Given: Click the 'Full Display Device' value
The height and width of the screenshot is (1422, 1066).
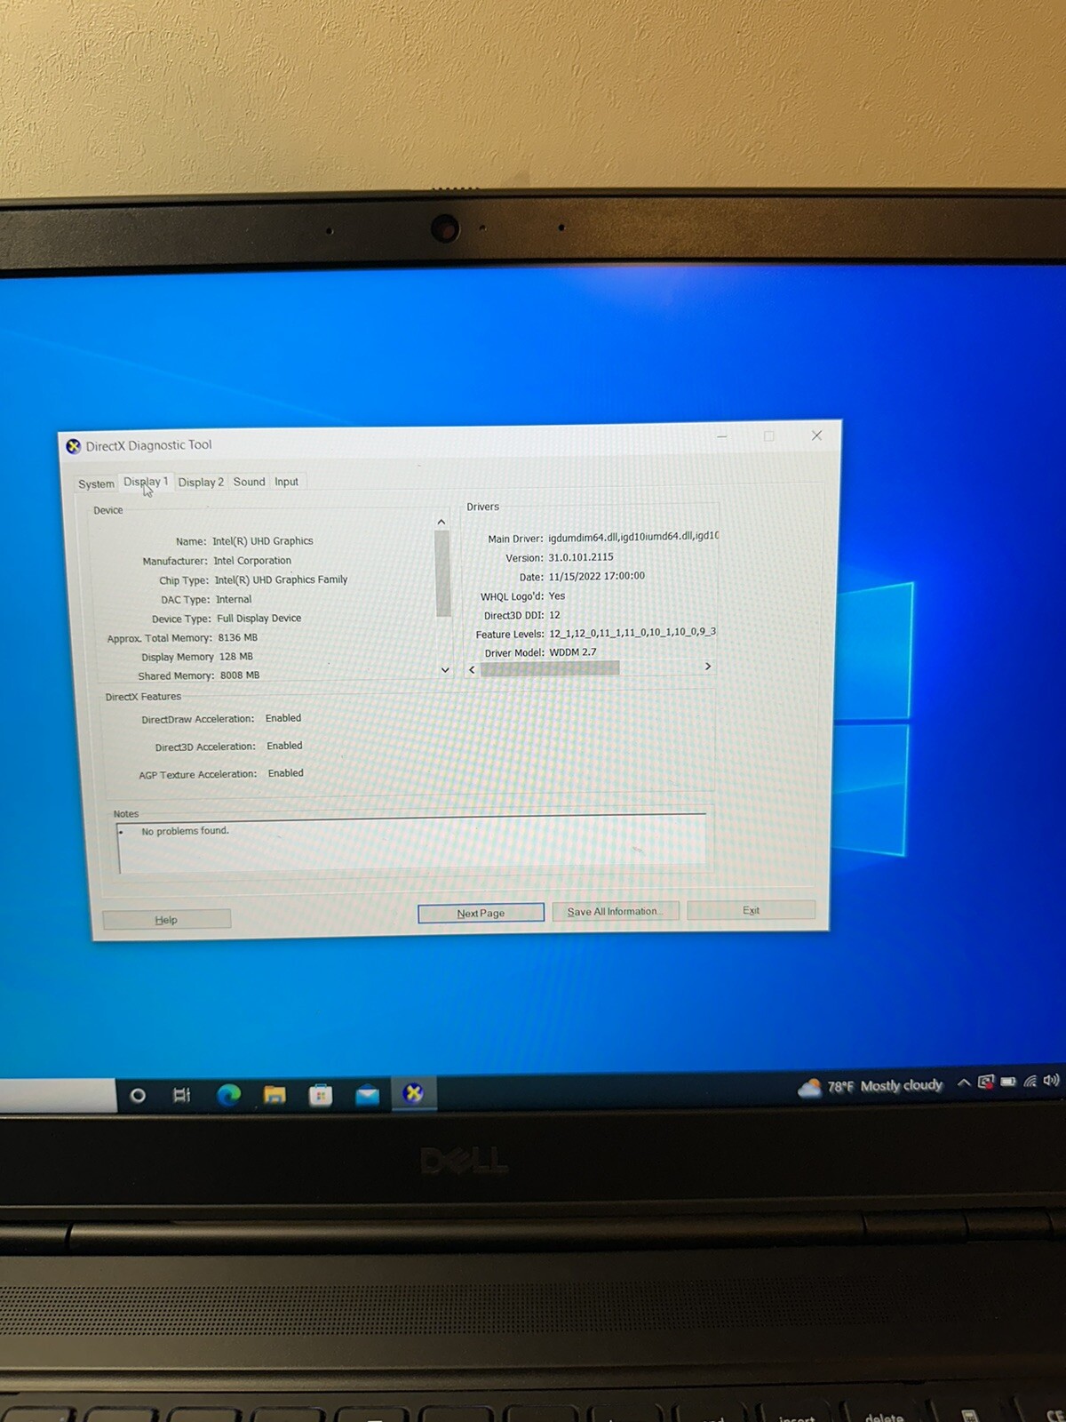Looking at the screenshot, I should pyautogui.click(x=259, y=619).
